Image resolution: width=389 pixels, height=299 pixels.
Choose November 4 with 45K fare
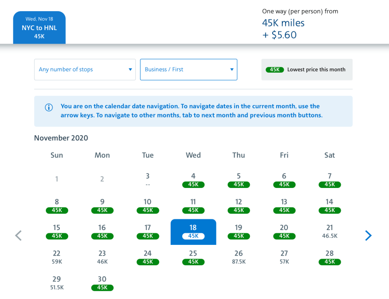[x=193, y=180]
